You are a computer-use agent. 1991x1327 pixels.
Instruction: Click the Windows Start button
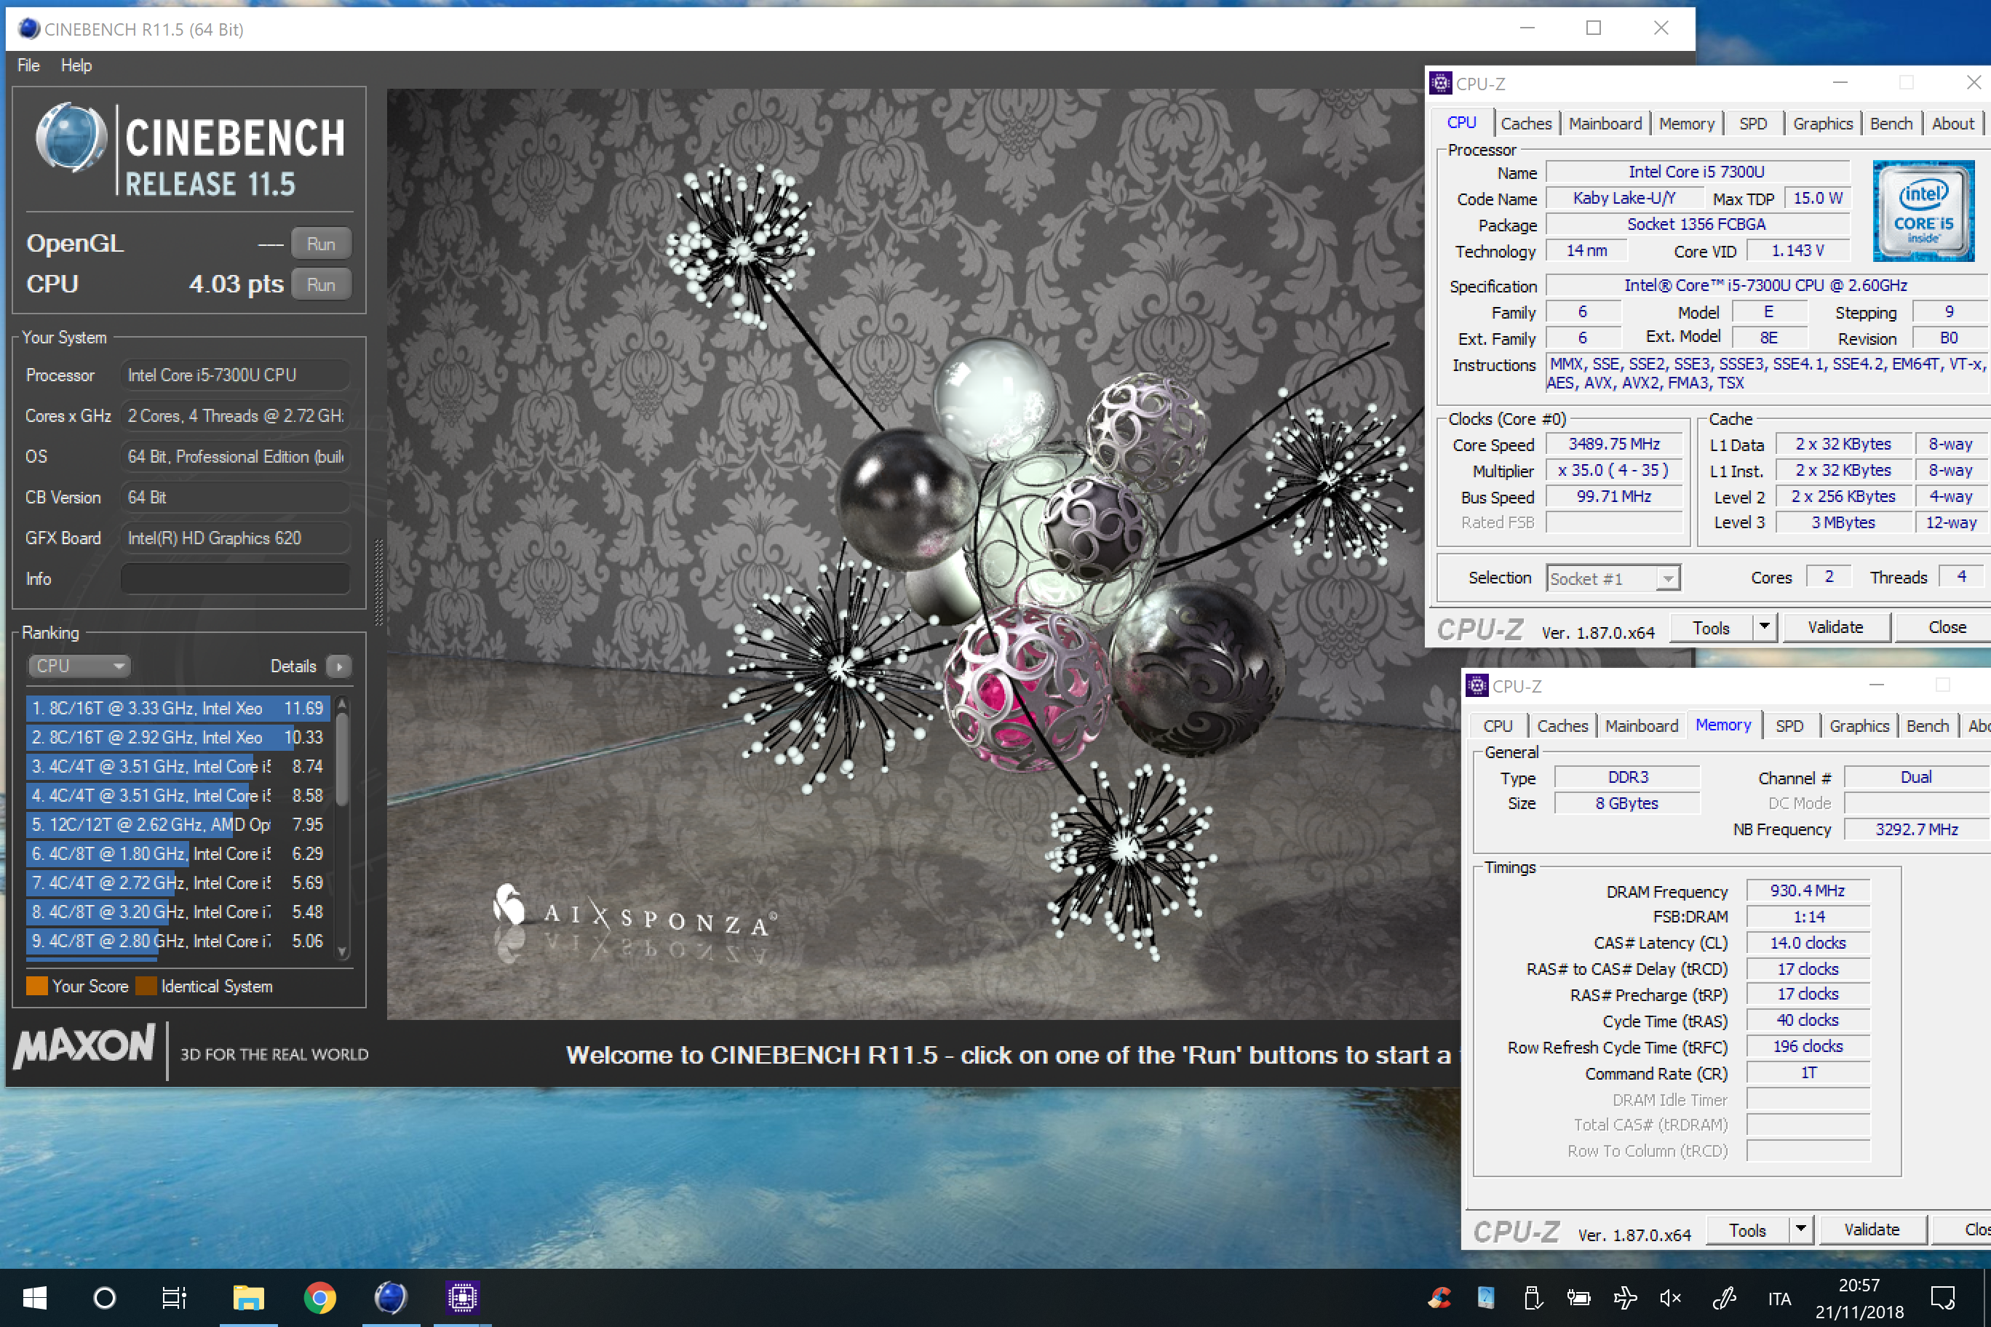[35, 1297]
